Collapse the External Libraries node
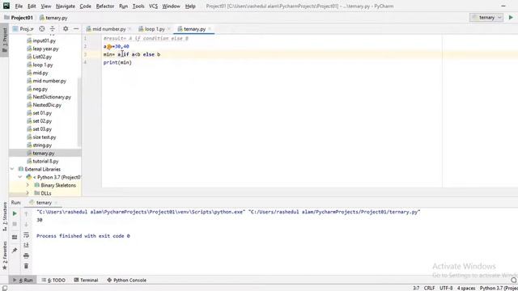 click(12, 169)
